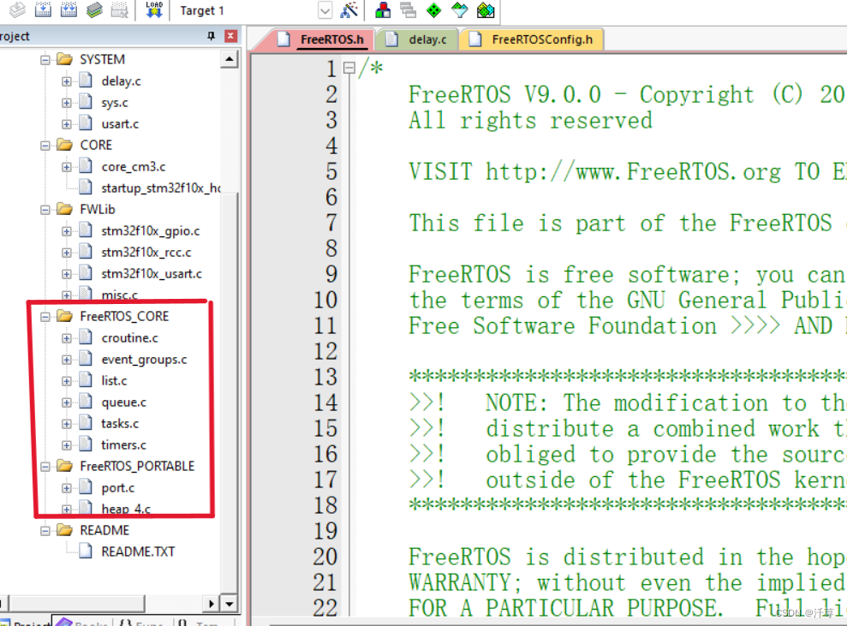Switch to the delay.c editor tab

pos(417,39)
